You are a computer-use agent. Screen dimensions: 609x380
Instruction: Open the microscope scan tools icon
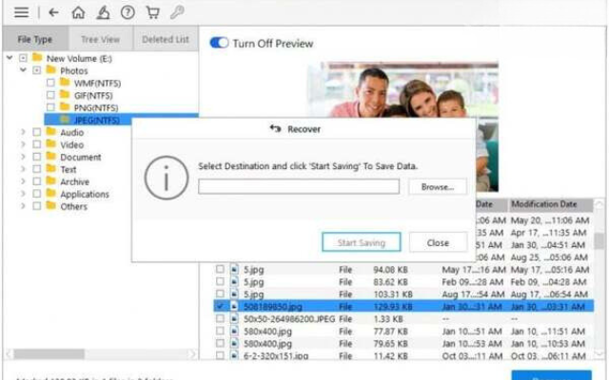(x=103, y=12)
